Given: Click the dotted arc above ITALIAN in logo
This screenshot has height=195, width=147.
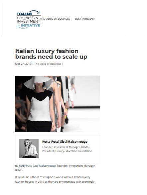Looking at the screenshot, I should (35, 12).
